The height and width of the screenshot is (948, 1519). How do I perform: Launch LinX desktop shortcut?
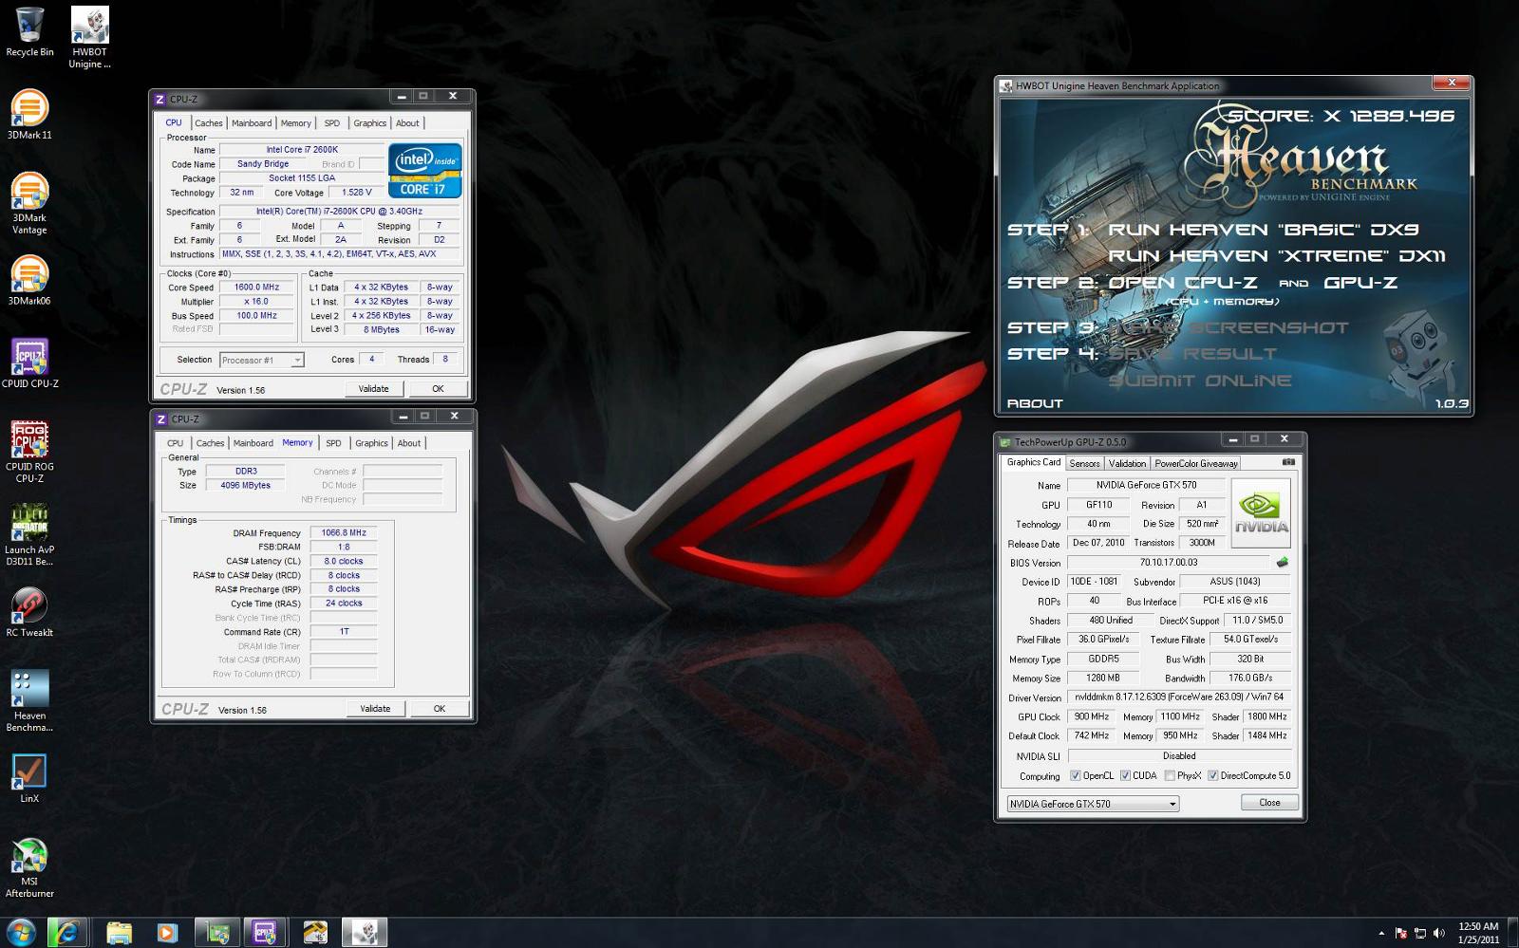coord(29,778)
